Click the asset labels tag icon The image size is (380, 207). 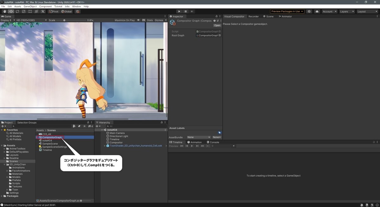pyautogui.click(x=220, y=133)
